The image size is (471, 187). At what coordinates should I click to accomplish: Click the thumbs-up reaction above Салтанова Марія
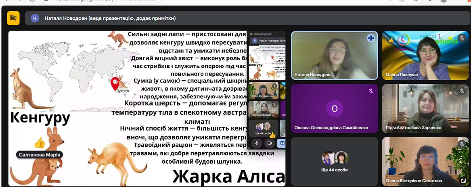39,142
